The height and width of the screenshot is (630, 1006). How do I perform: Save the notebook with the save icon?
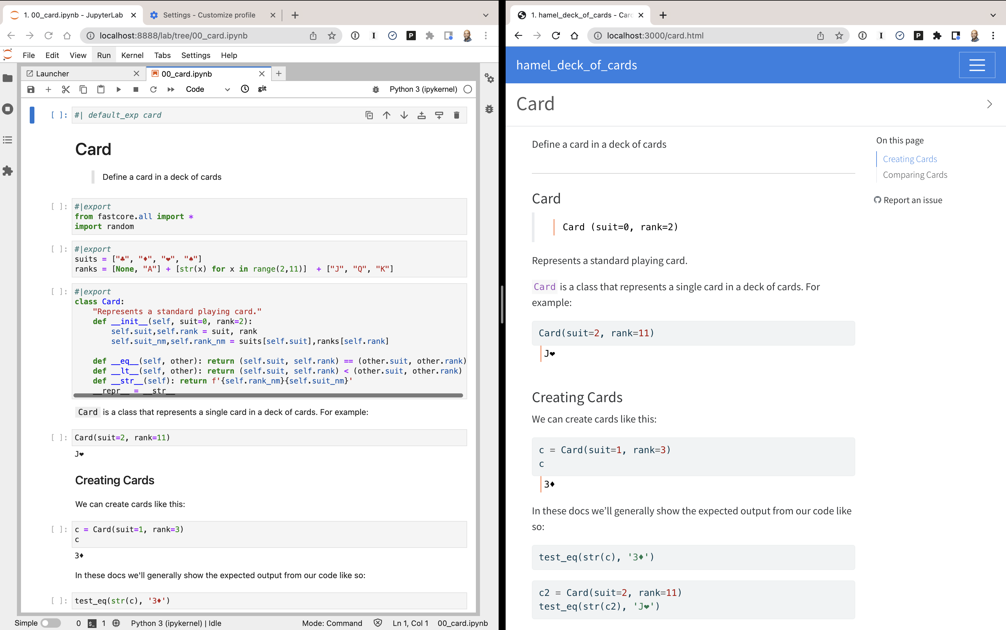click(31, 89)
